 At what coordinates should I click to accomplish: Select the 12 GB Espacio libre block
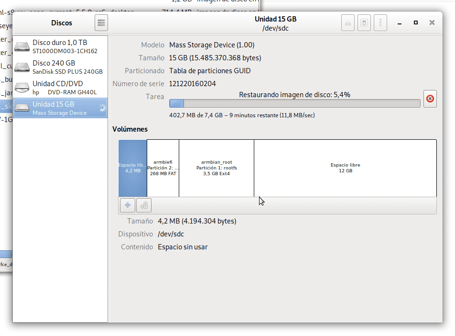345,168
